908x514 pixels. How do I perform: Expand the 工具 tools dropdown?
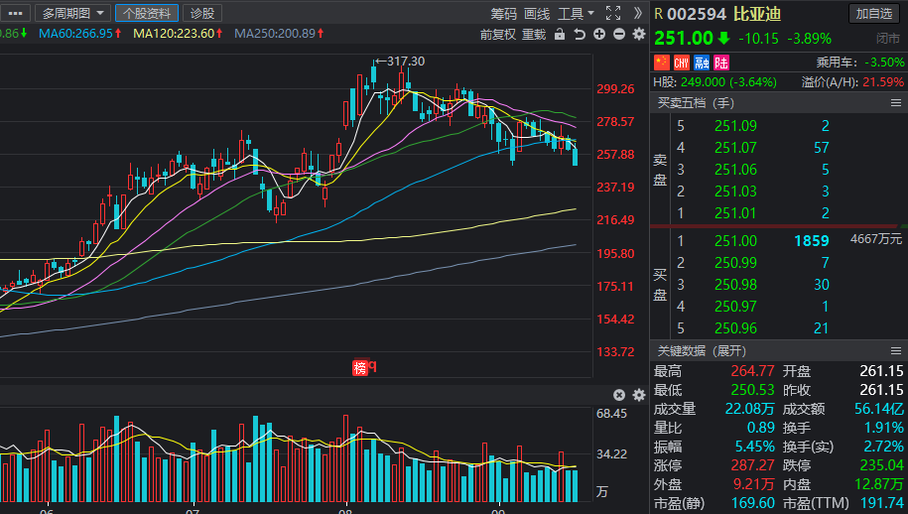576,13
